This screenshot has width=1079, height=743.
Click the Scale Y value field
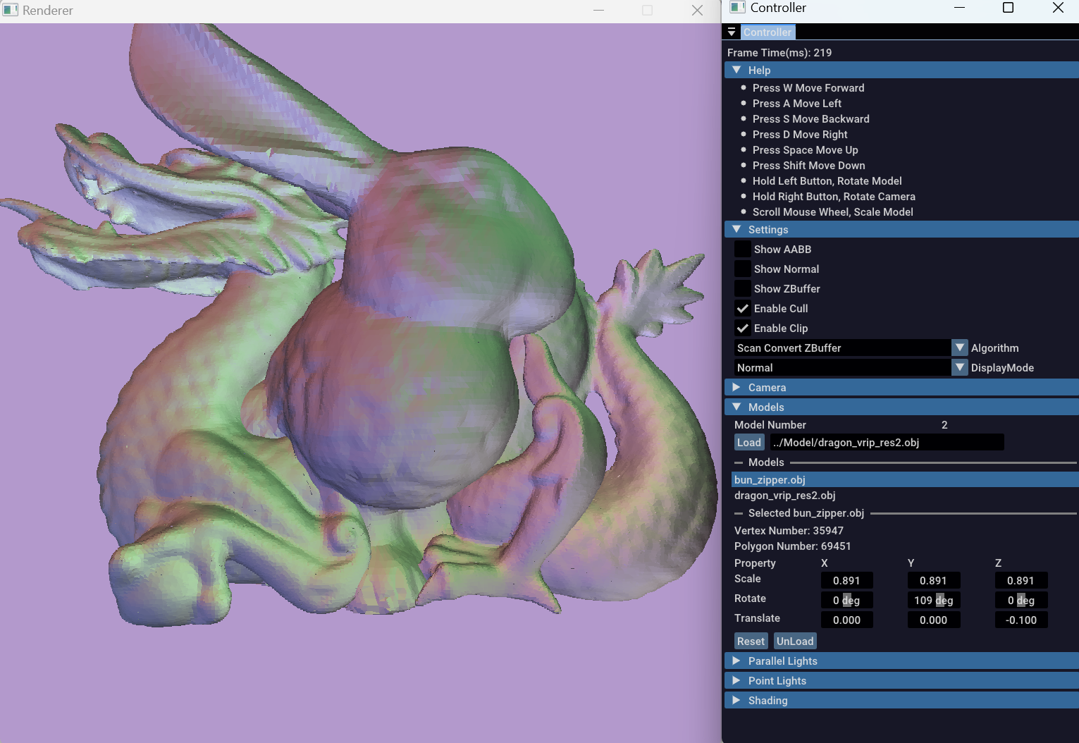(x=933, y=581)
